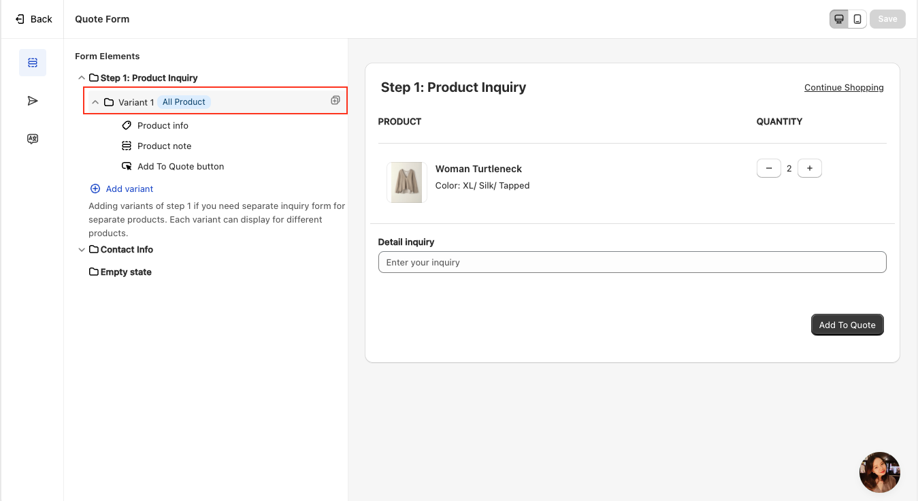The height and width of the screenshot is (501, 918).
Task: Open the translation settings sidebar icon
Action: coord(33,139)
